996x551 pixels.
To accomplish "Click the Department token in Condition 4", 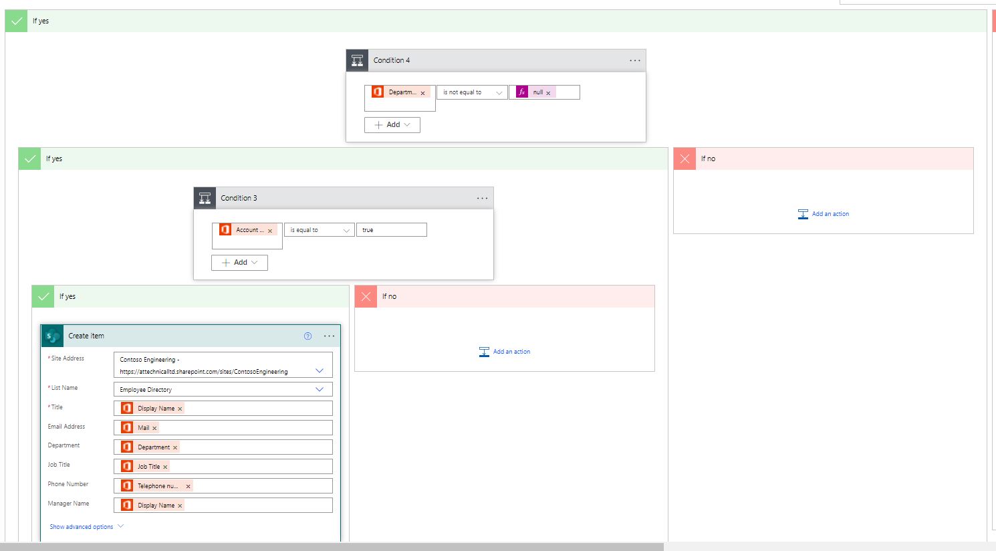I will pos(401,92).
